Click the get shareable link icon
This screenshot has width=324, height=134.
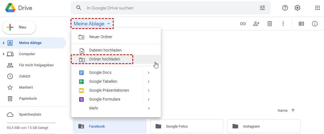pyautogui.click(x=243, y=24)
